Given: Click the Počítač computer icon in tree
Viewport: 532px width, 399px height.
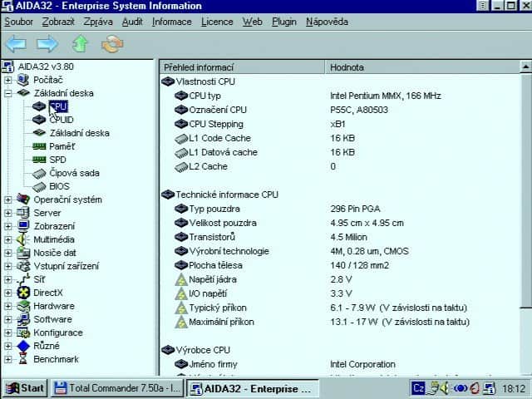Looking at the screenshot, I should point(23,80).
